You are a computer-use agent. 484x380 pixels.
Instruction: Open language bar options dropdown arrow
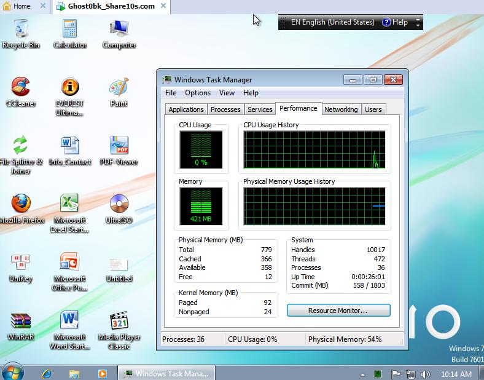point(418,25)
